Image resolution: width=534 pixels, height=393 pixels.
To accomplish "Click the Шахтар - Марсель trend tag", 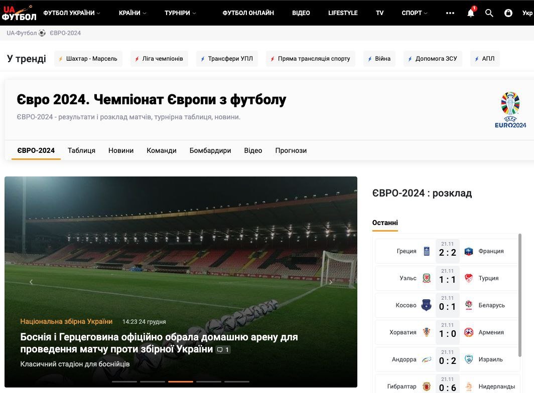I will click(88, 59).
